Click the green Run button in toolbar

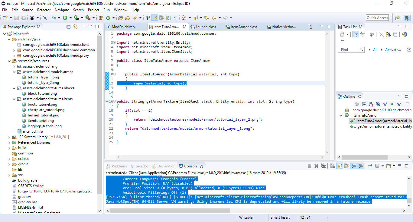point(65,18)
